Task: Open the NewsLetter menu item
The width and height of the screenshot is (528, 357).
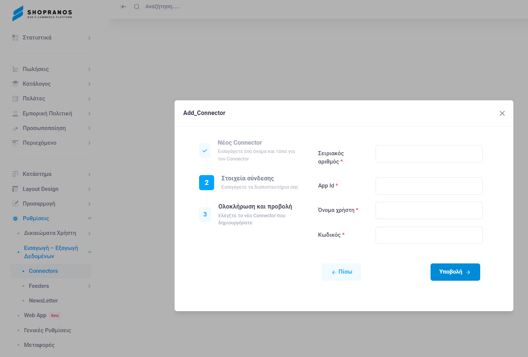Action: click(x=43, y=301)
